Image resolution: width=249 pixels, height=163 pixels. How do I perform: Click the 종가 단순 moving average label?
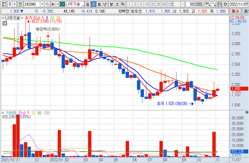click(32, 18)
